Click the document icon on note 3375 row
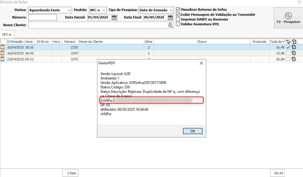This screenshot has width=303, height=177. pos(294,59)
